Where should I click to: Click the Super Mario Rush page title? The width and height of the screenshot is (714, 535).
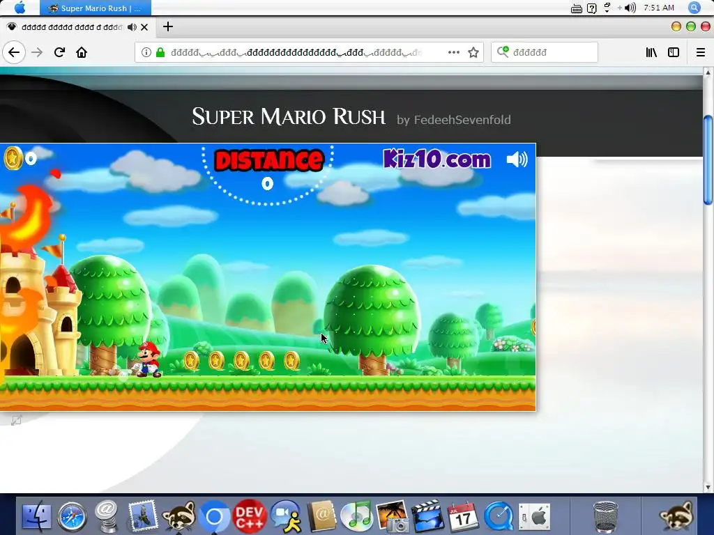289,117
